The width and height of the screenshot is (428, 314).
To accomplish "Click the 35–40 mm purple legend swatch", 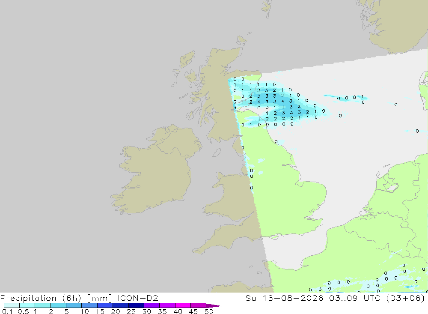I will 167,305.
